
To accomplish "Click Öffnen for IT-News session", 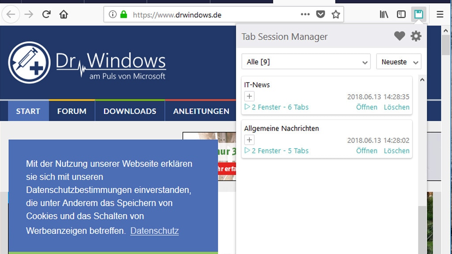I will 366,107.
